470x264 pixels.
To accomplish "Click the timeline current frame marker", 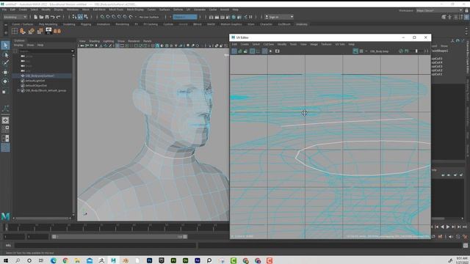I will click(x=6, y=228).
